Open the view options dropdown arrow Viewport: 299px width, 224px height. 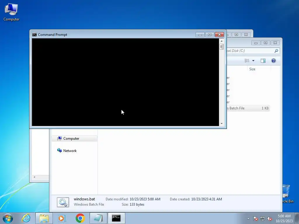click(253, 61)
